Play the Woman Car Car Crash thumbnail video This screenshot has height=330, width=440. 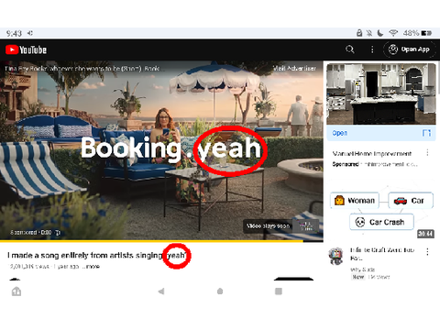coord(381,209)
